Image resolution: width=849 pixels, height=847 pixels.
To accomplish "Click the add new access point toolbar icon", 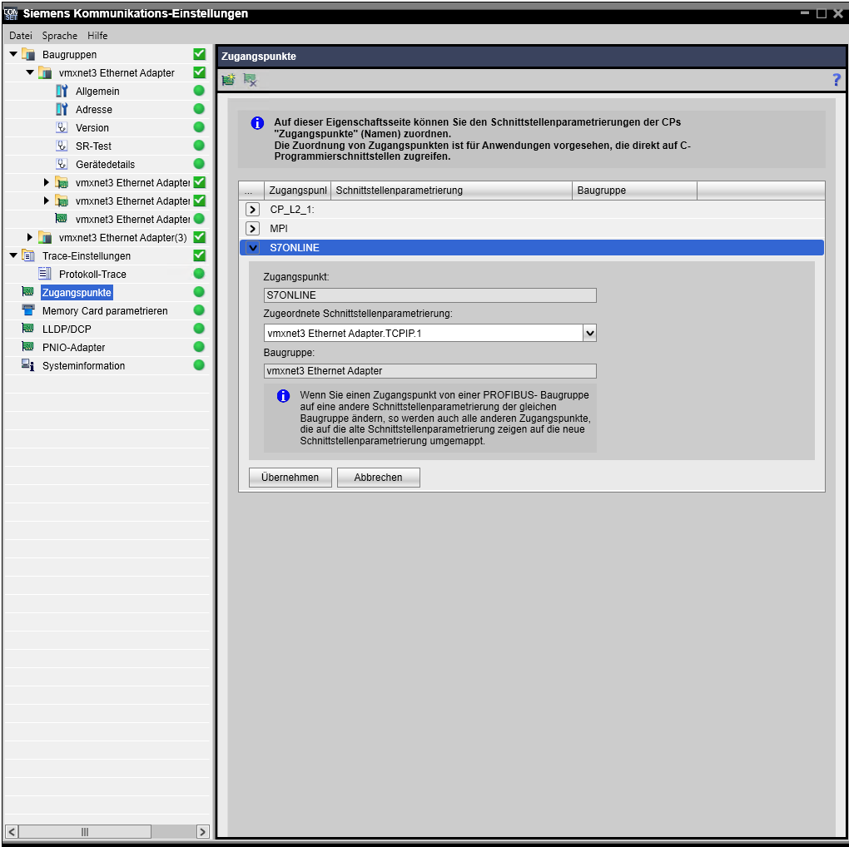I will [x=228, y=80].
